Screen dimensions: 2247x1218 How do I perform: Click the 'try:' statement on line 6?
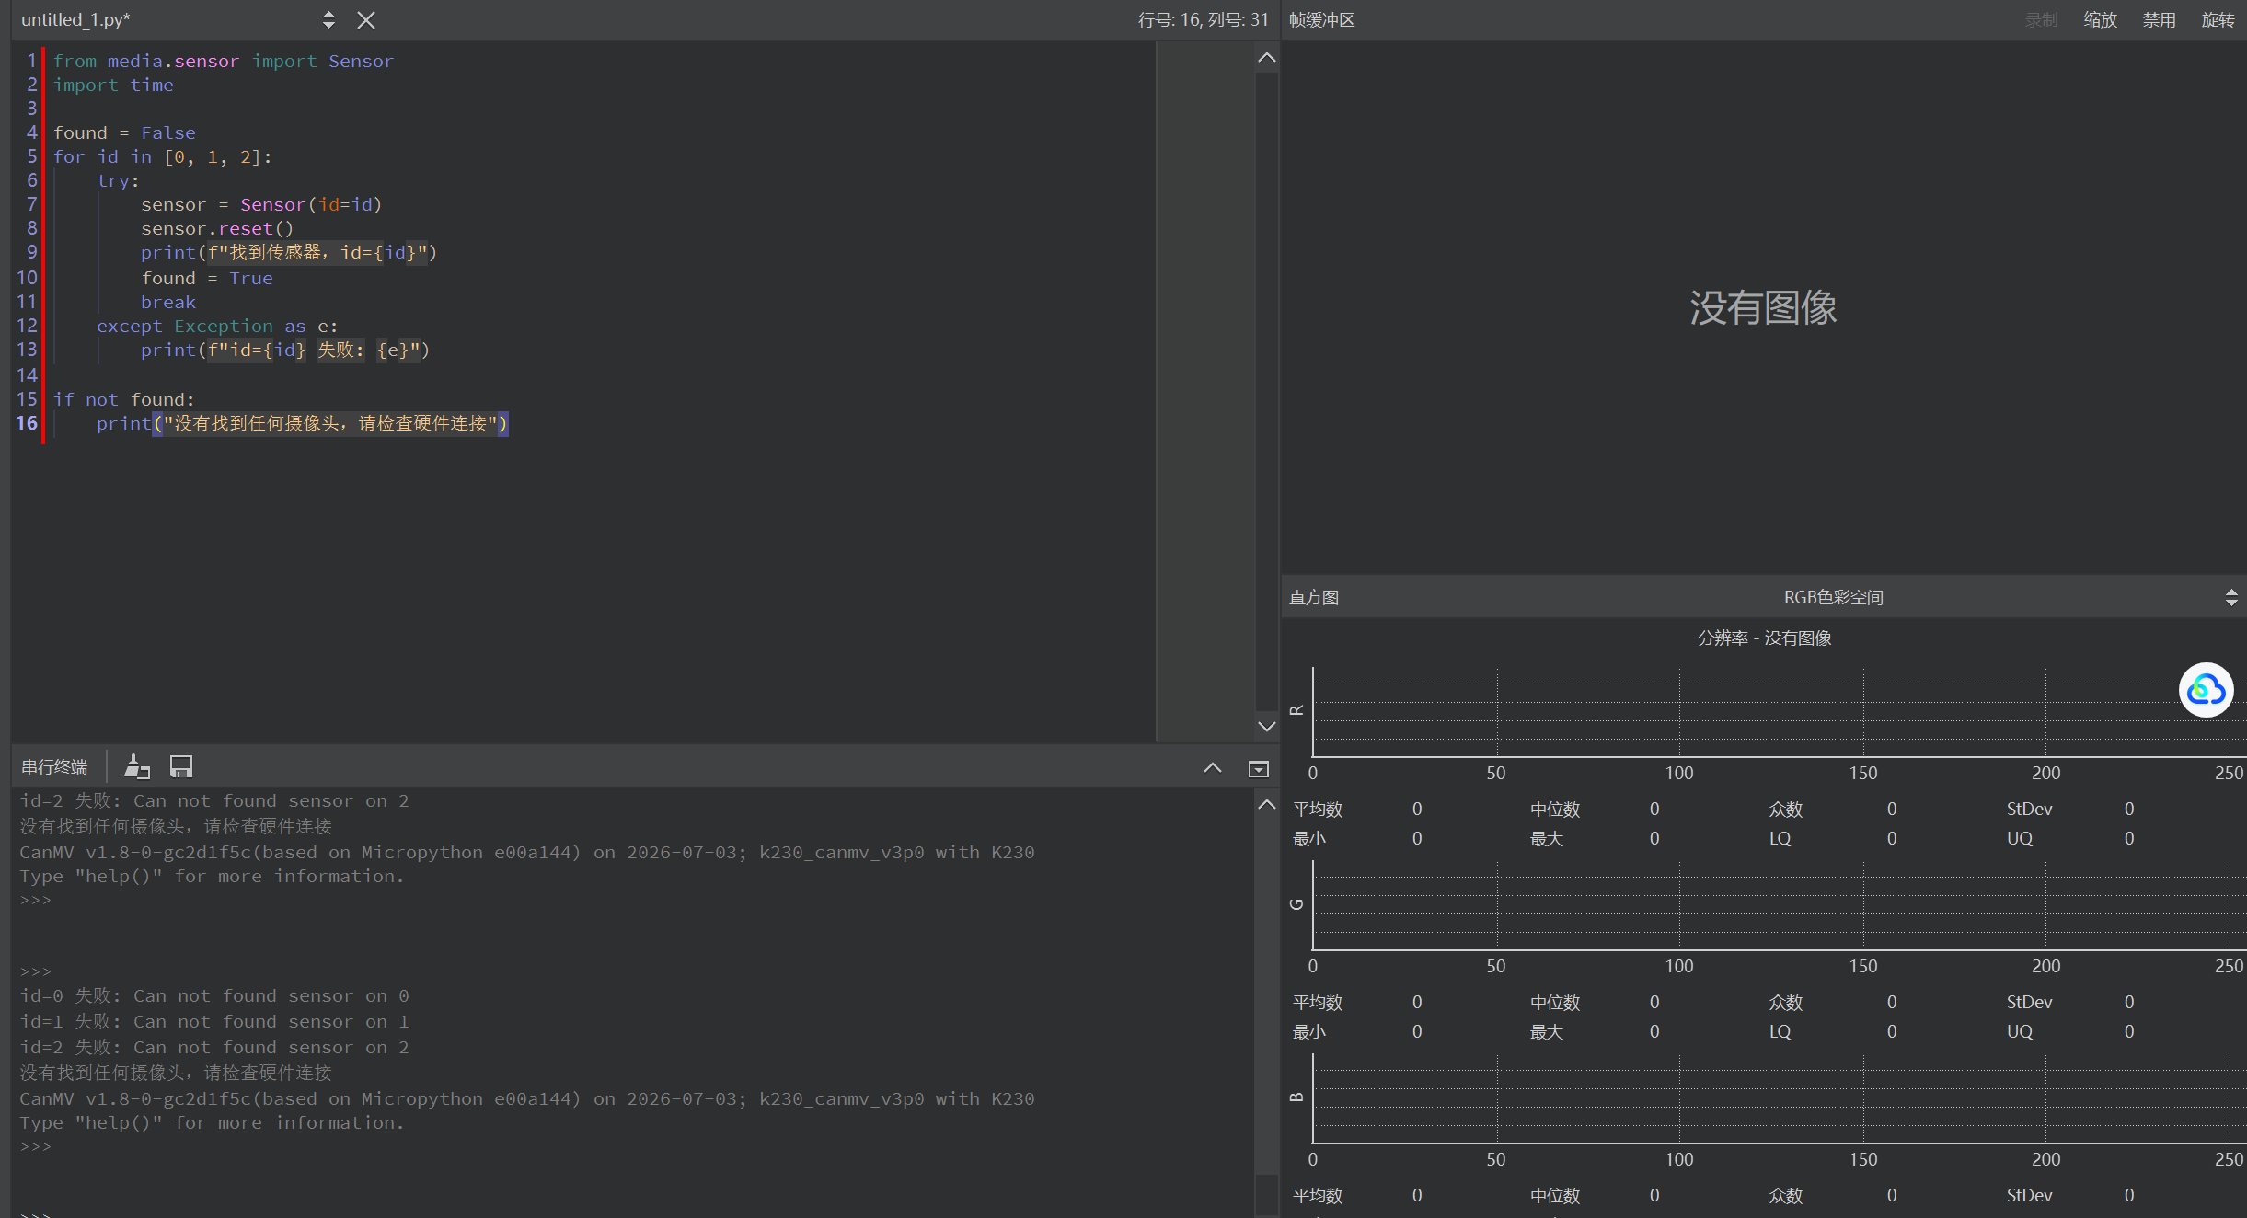point(119,180)
